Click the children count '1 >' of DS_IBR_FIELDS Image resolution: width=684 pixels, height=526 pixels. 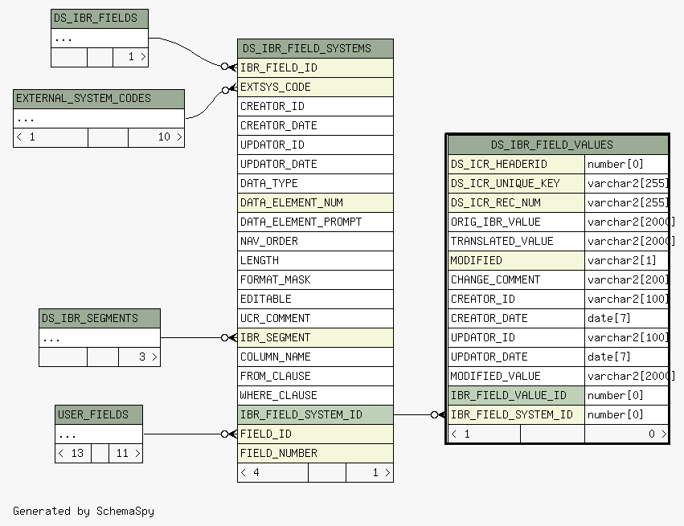(130, 57)
